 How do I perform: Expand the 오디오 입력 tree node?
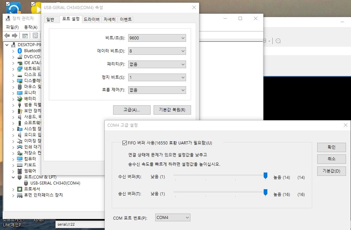click(x=13, y=135)
